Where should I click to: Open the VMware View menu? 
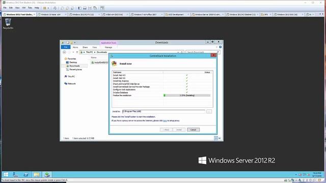[x=17, y=8]
